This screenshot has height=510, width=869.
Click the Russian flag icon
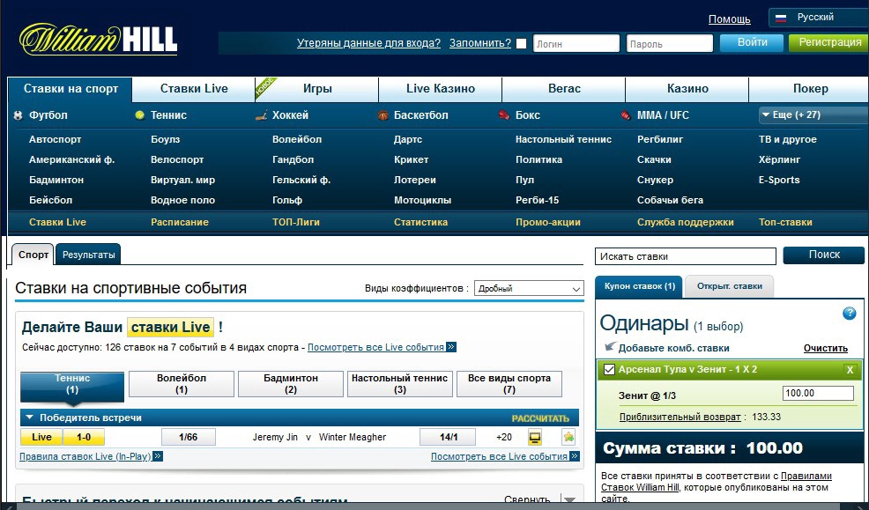click(781, 18)
